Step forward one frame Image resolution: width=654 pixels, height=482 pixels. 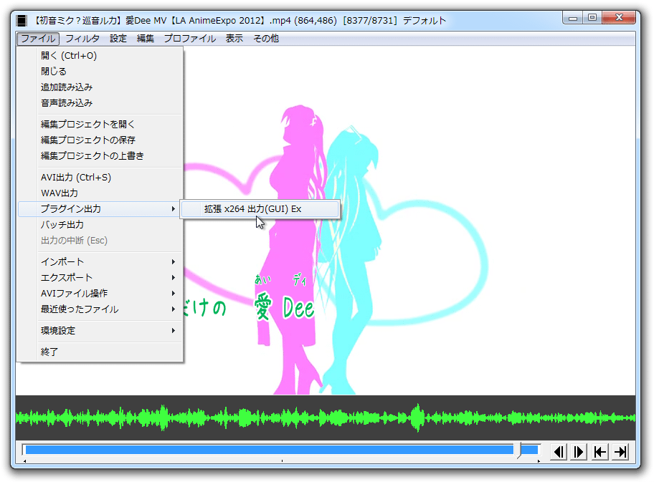(x=579, y=452)
